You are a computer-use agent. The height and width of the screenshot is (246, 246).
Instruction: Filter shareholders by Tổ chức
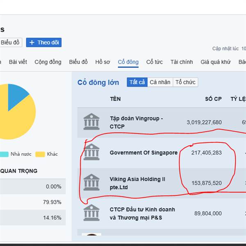[x=185, y=82]
